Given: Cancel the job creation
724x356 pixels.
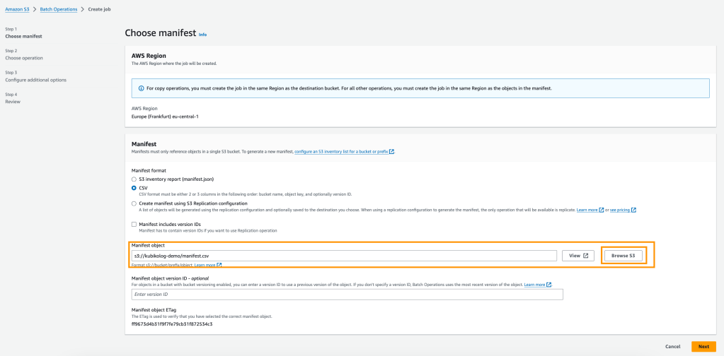Looking at the screenshot, I should 672,347.
